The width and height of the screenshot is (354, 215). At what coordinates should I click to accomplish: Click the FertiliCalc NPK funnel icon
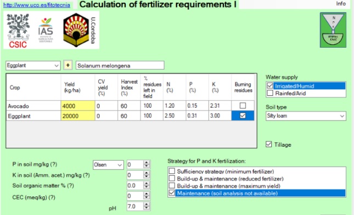(333, 30)
